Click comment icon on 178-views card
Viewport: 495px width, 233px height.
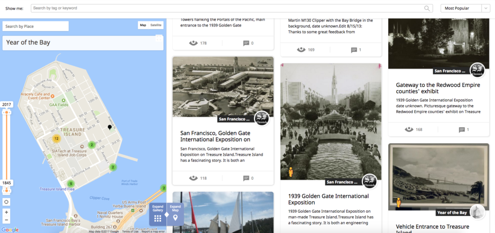tap(246, 43)
